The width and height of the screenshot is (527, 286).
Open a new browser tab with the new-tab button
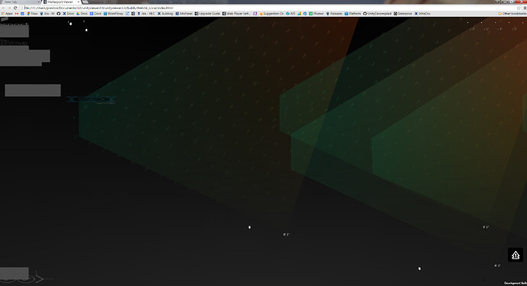86,2
